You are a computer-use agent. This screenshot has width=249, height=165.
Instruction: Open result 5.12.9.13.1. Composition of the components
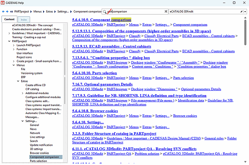coord(141,31)
